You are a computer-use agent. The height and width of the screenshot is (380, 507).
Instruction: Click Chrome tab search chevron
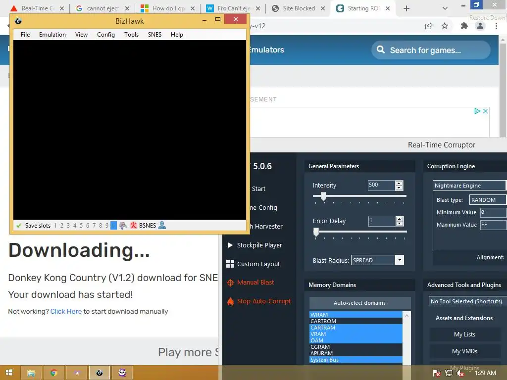click(445, 8)
